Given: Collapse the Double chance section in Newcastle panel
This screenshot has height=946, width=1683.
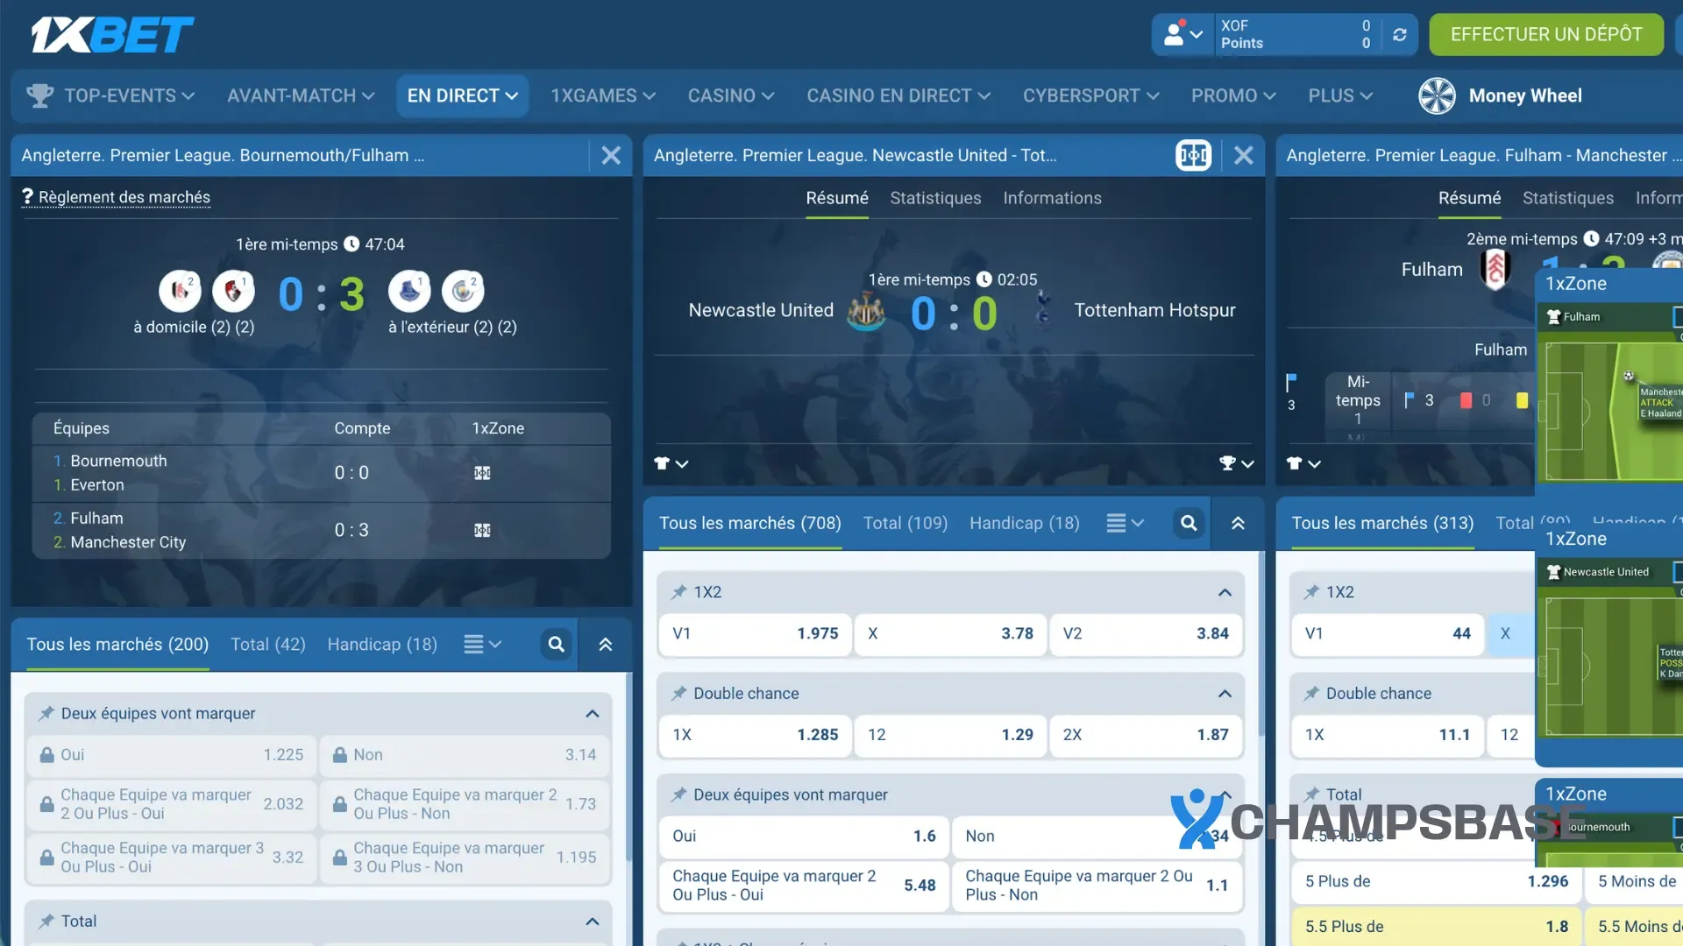Looking at the screenshot, I should pyautogui.click(x=1225, y=694).
